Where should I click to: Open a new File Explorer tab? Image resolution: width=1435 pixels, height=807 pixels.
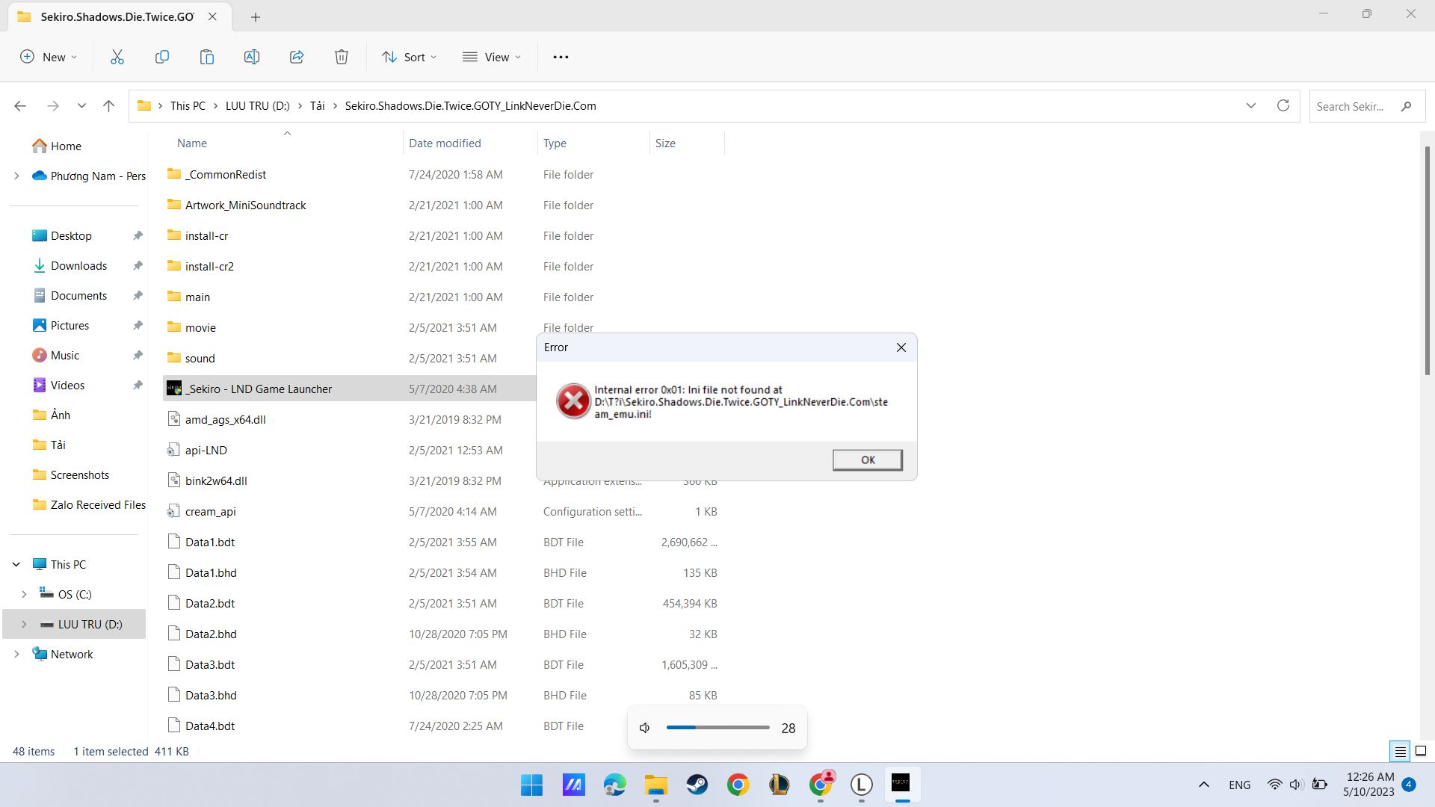256,16
